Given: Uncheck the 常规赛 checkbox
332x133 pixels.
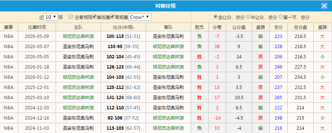Looking at the screenshot, I should 113,16.
